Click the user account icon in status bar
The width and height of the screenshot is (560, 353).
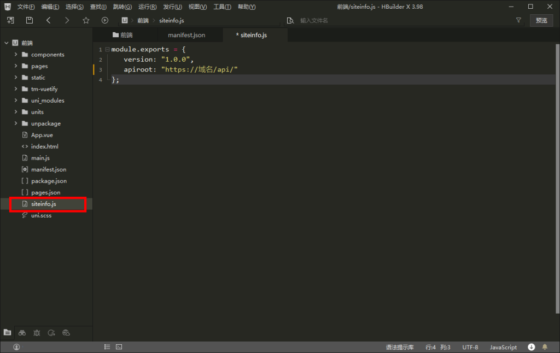click(x=16, y=347)
